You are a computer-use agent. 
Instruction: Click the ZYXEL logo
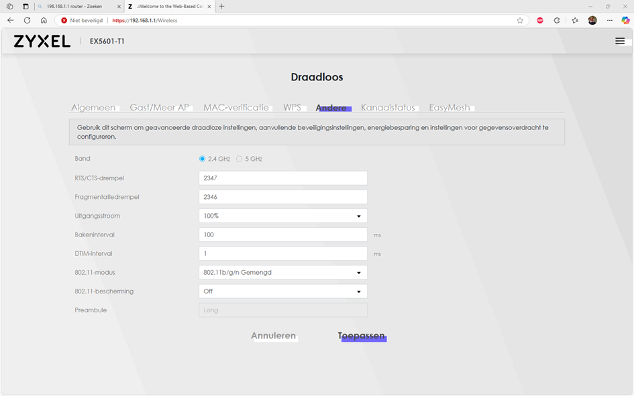(x=42, y=41)
